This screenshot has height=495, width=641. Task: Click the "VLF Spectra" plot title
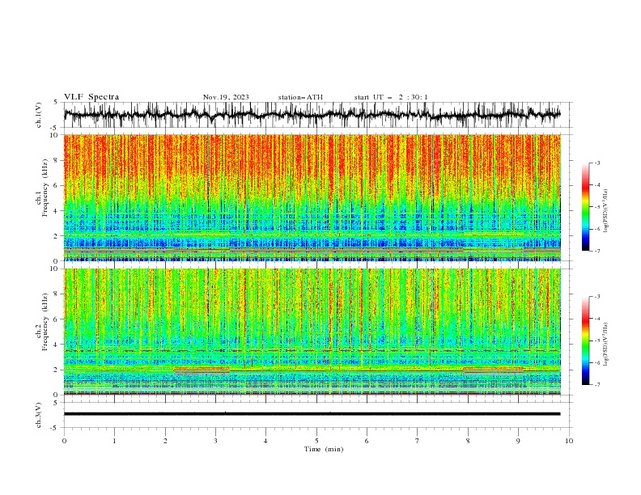pyautogui.click(x=91, y=97)
